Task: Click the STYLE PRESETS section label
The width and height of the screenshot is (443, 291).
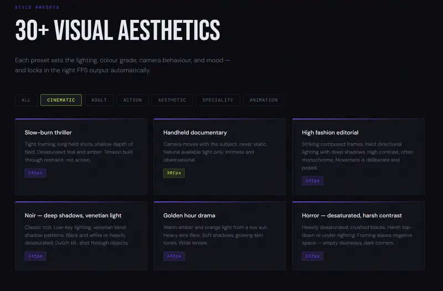Action: tap(37, 8)
